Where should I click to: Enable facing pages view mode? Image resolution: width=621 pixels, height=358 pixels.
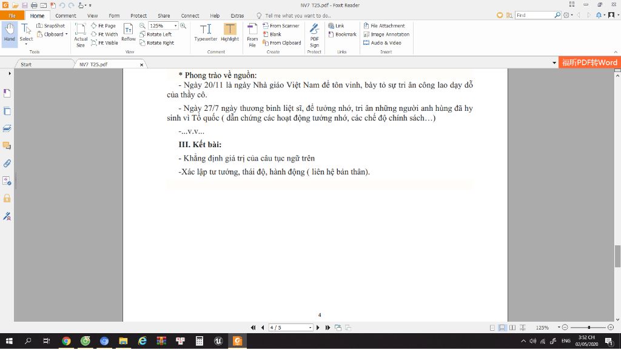(x=512, y=328)
